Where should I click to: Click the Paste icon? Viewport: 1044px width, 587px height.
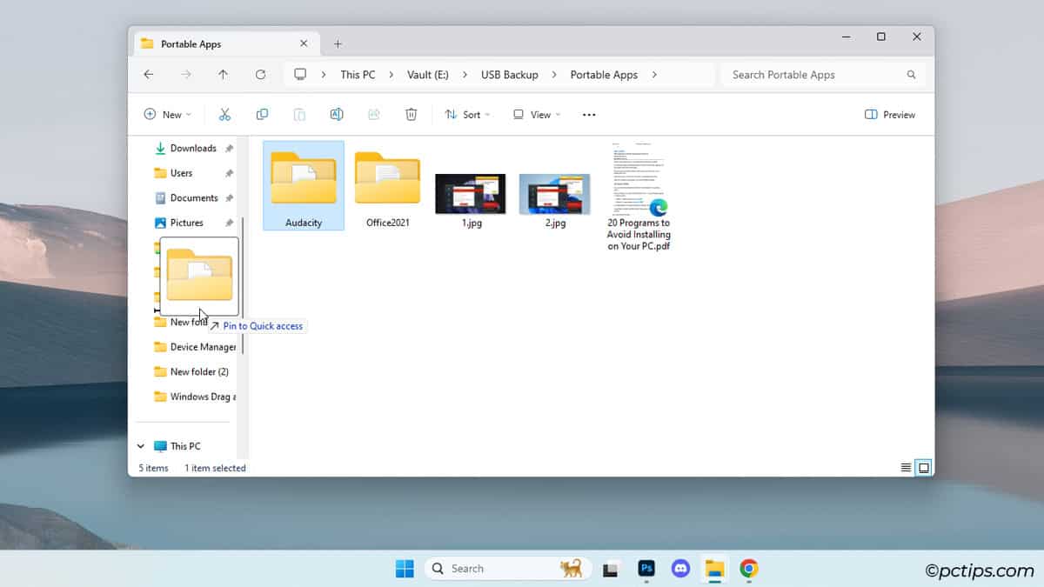click(299, 114)
